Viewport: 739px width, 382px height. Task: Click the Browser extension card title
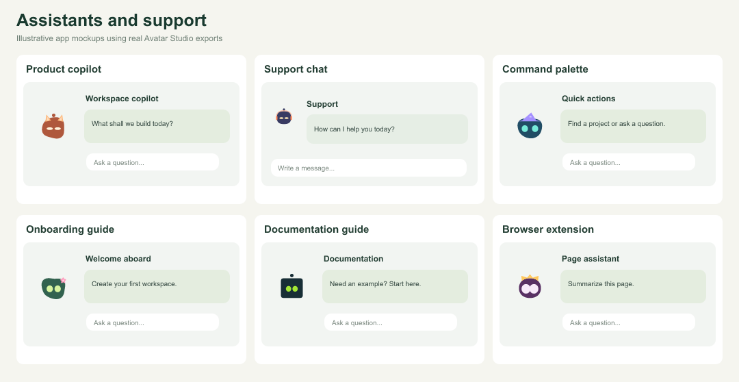[x=548, y=229]
